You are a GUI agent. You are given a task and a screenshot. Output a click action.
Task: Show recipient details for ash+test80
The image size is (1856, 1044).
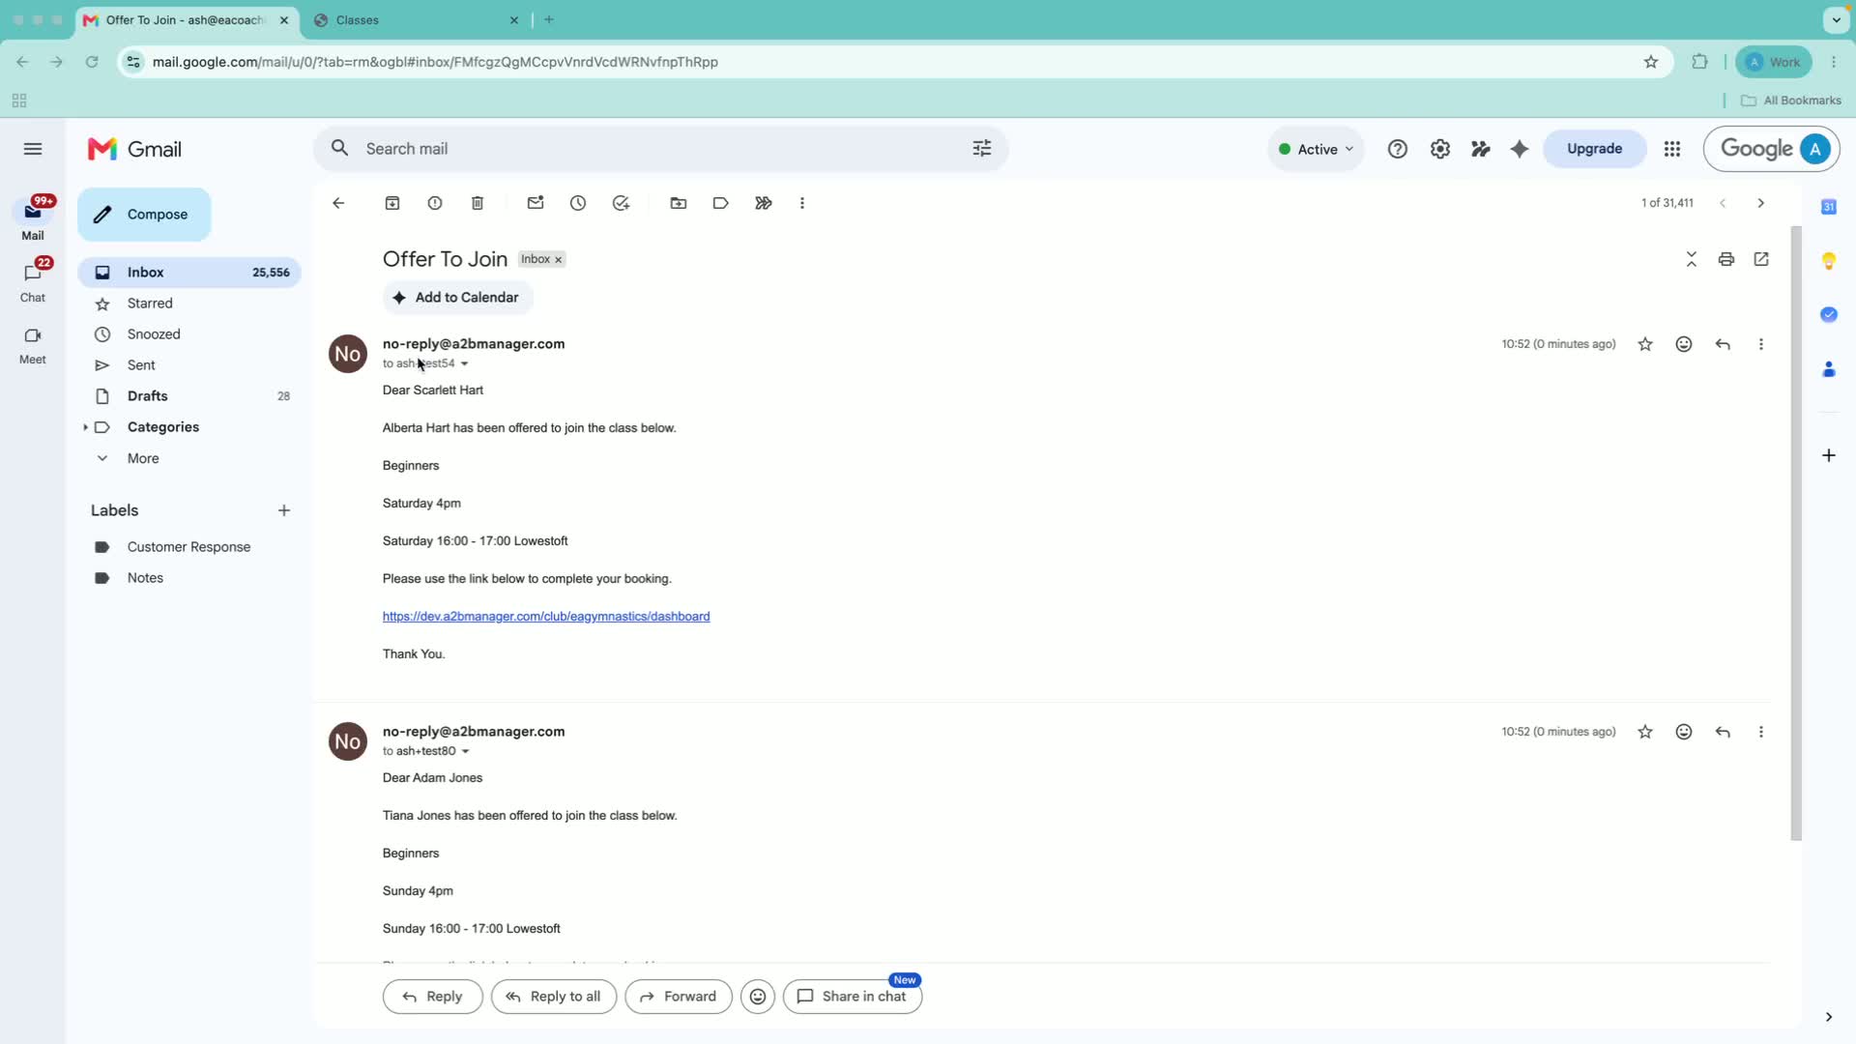(466, 752)
